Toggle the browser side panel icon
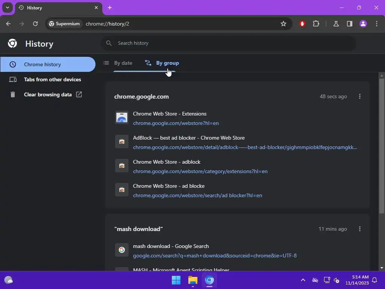Image resolution: width=385 pixels, height=289 pixels. click(x=350, y=24)
